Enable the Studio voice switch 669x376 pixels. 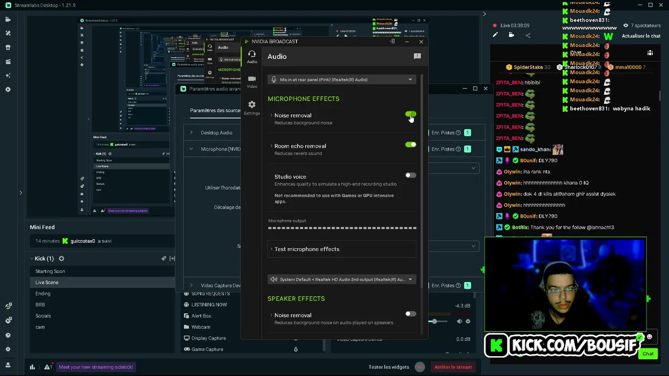pyautogui.click(x=411, y=175)
